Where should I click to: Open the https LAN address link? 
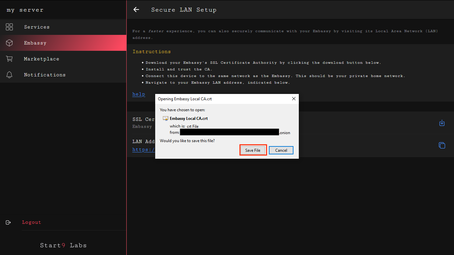pos(144,150)
